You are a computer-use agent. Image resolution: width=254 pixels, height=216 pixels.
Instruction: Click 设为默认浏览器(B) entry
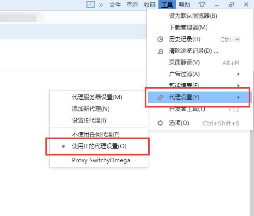coord(200,16)
